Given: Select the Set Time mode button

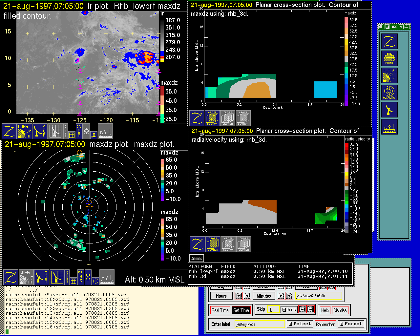Looking at the screenshot, I should click(x=241, y=310).
